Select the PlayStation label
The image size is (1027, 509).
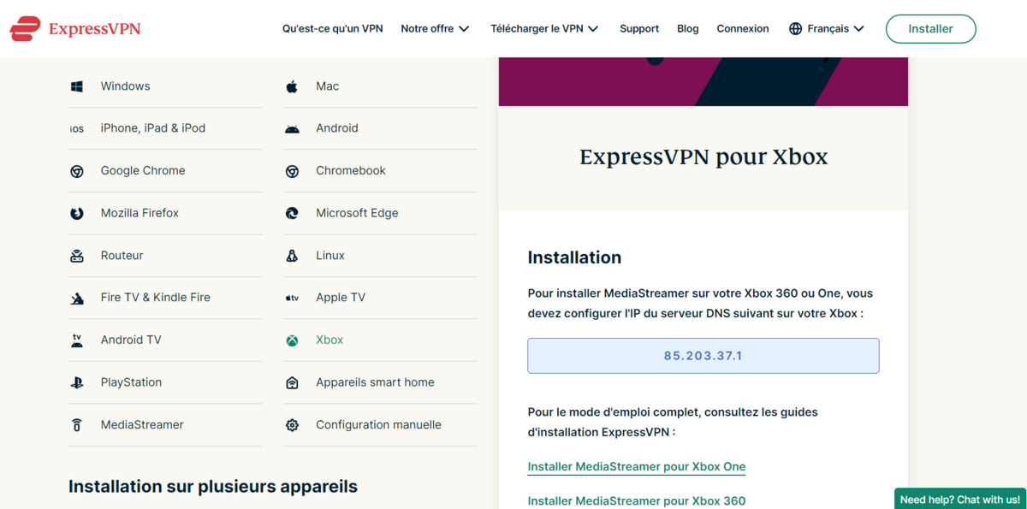pos(131,382)
